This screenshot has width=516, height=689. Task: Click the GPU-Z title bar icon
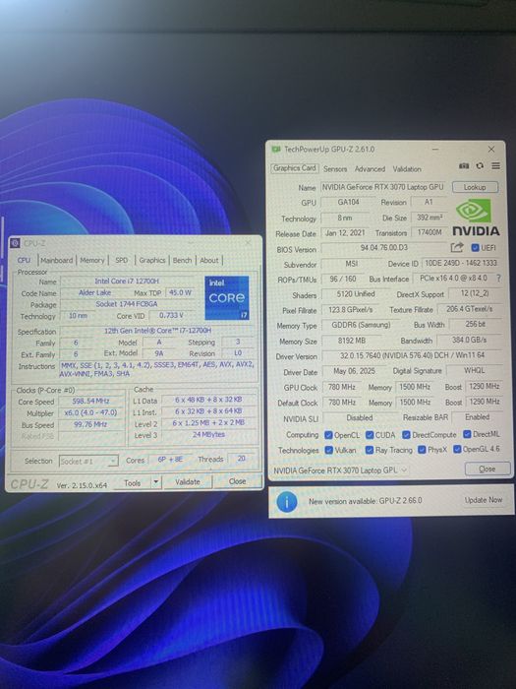(x=276, y=150)
